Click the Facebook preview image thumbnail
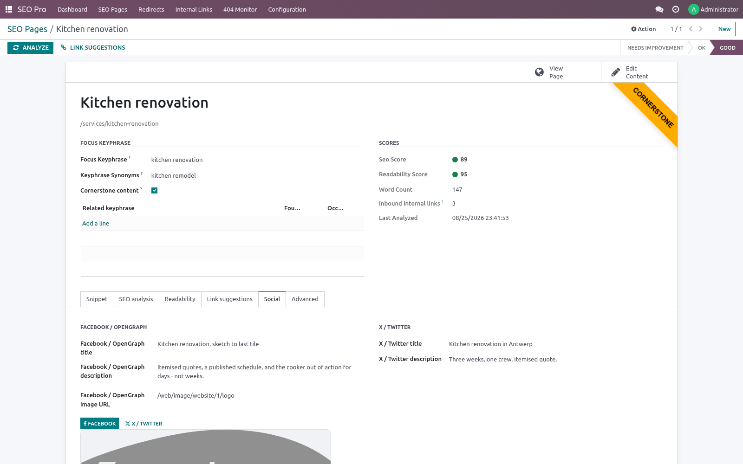The width and height of the screenshot is (743, 464). tap(206, 447)
